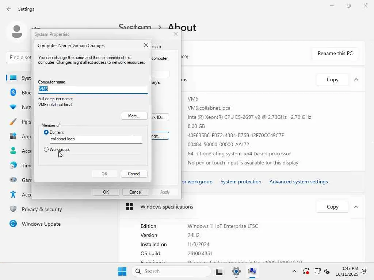Open Personalization via paintbrush icon
This screenshot has width=374, height=280.
click(13, 122)
